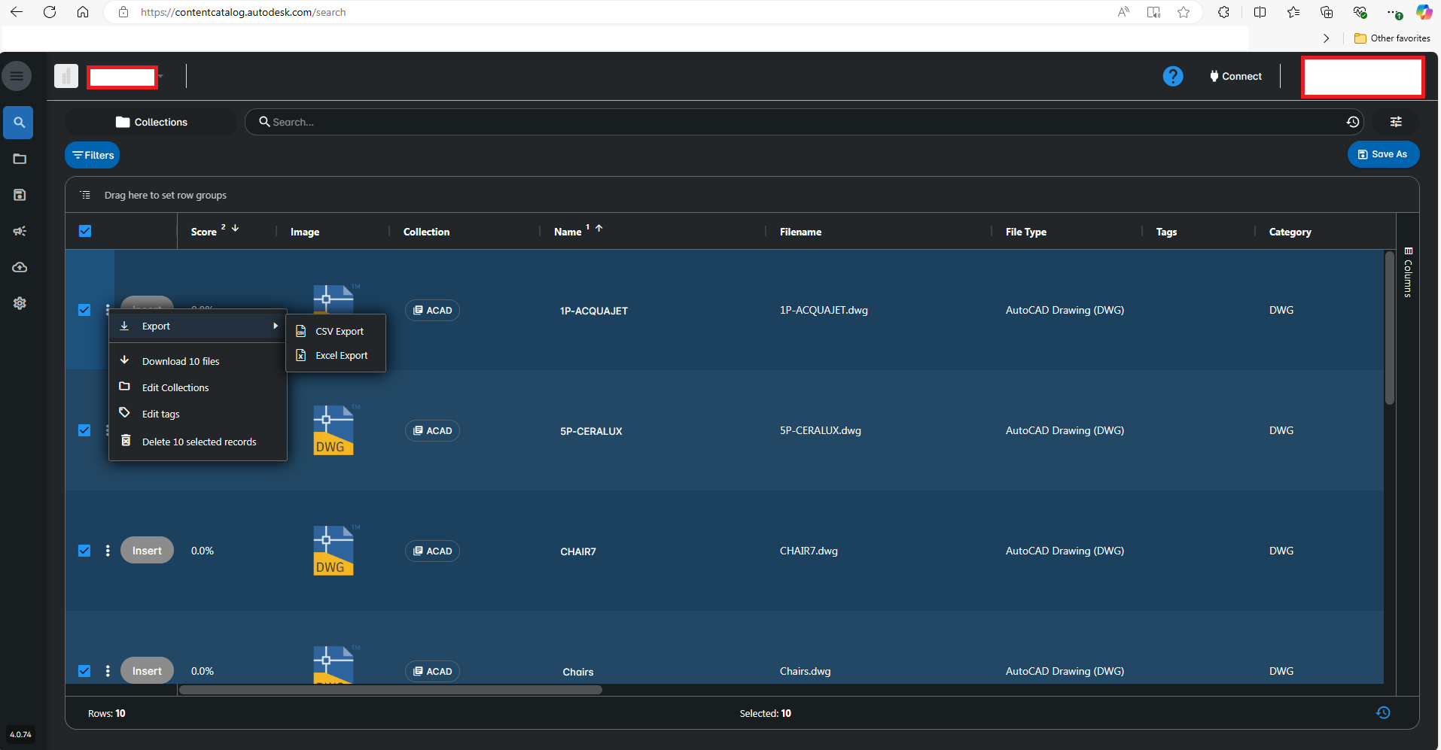The image size is (1441, 750).
Task: Click the reset history icon in the footer
Action: click(1383, 712)
